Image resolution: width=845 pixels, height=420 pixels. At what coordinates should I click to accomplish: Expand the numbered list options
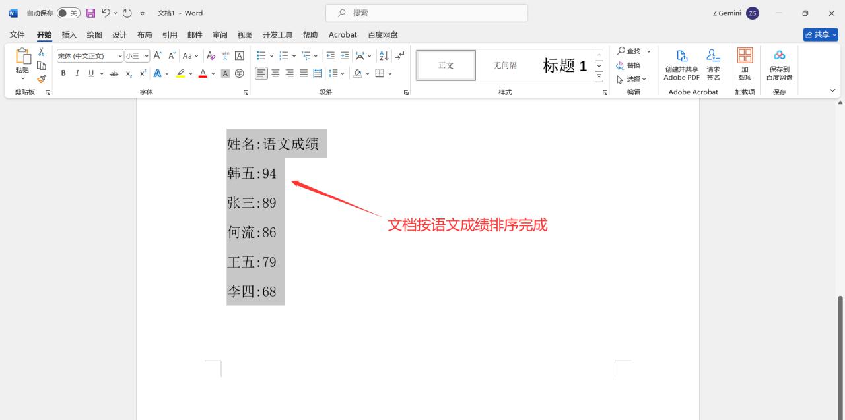294,56
